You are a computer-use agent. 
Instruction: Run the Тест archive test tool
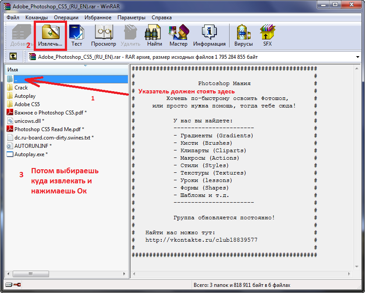[77, 35]
